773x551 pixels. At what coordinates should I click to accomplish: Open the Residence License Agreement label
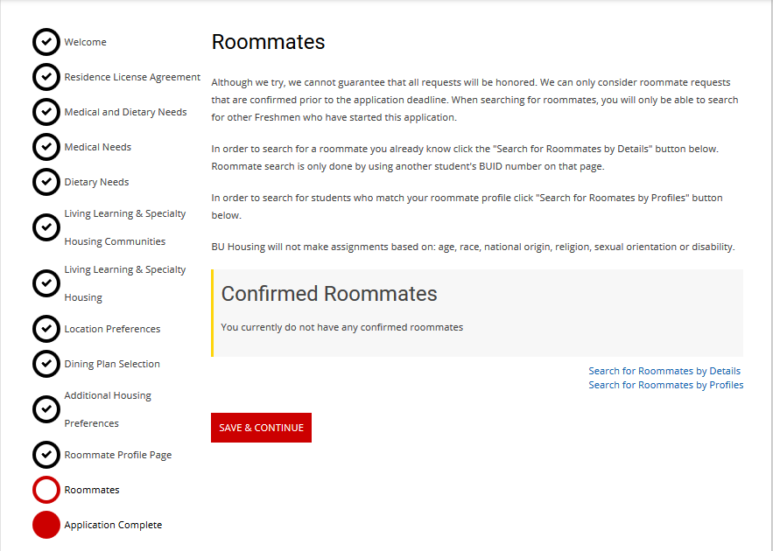[132, 77]
